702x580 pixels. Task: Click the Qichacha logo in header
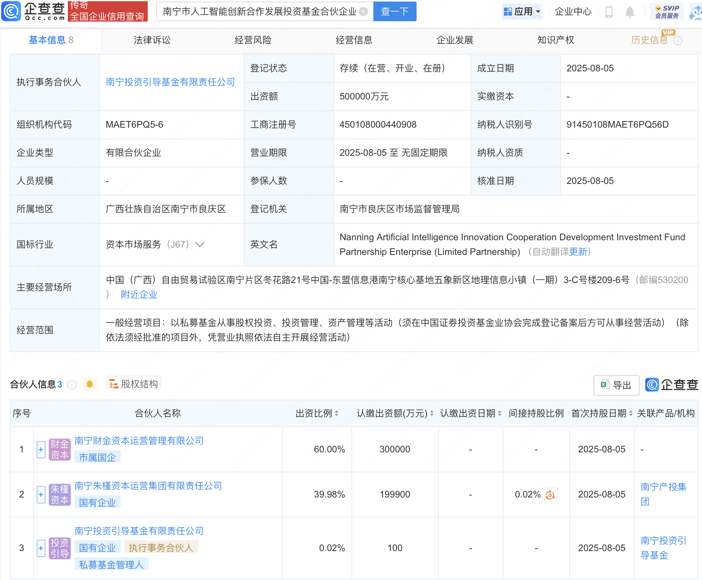click(x=34, y=11)
